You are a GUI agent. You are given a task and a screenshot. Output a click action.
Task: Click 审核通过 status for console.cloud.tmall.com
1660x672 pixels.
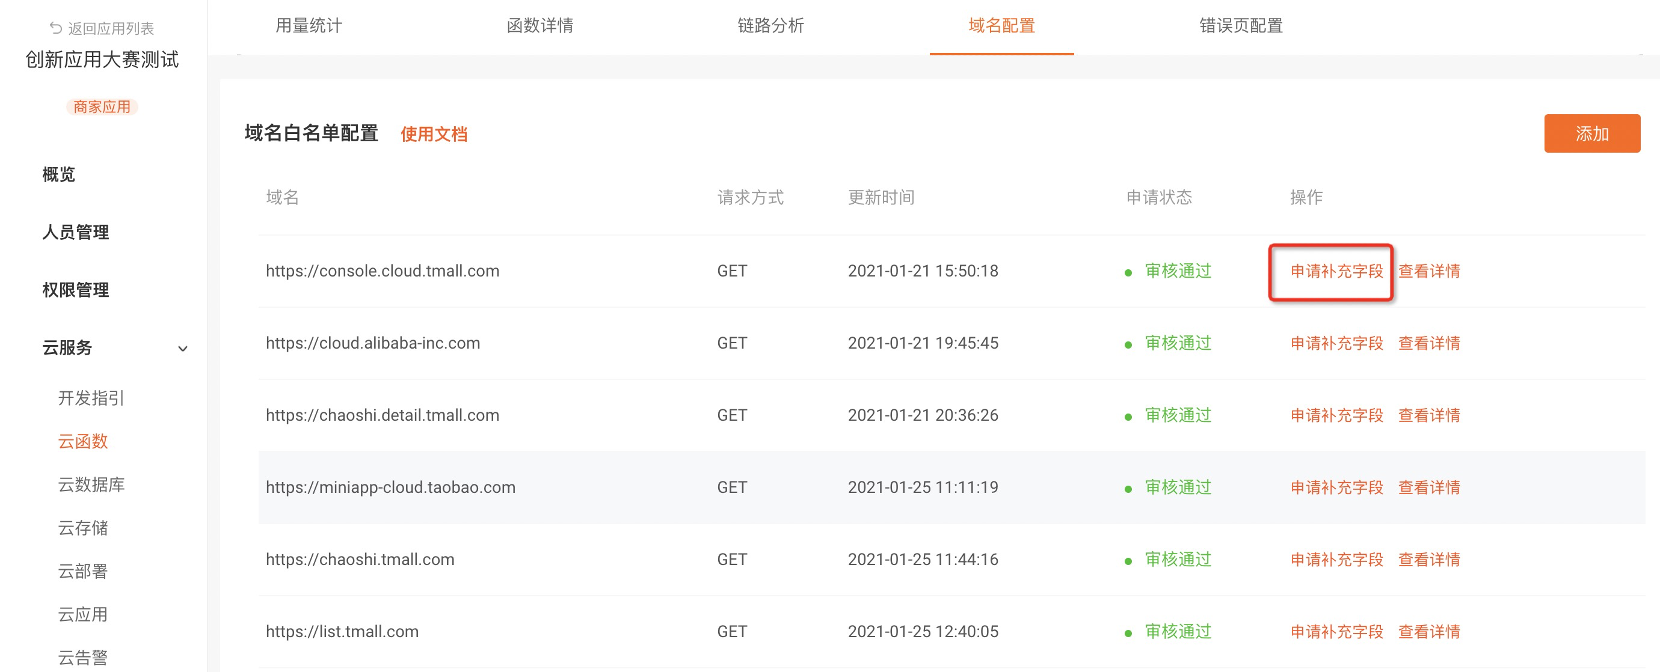click(1178, 271)
